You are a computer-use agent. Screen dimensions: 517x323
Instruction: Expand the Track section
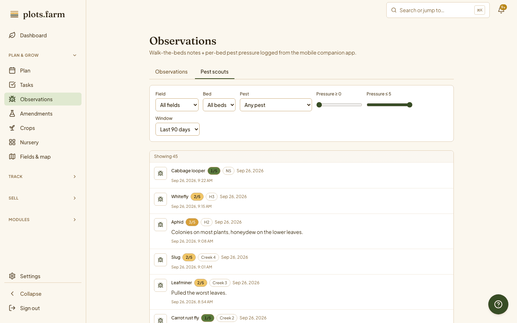(43, 177)
